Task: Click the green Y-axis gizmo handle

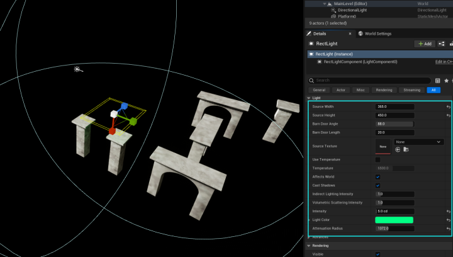Action: point(133,122)
